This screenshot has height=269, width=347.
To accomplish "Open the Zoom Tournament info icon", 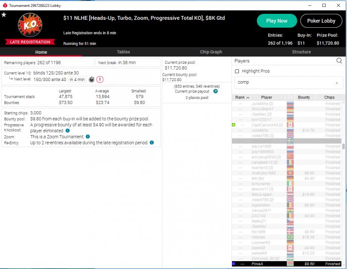I will (x=88, y=136).
